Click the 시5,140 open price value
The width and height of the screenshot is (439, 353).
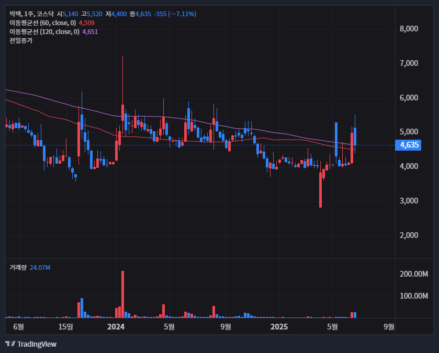point(67,14)
